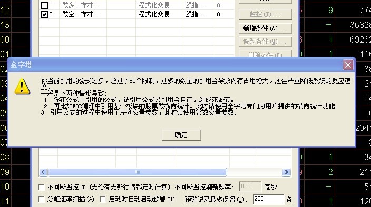Viewport: 371px width, 207px height.
Task: Click the 不间断监控刷新频率 field showing 1000
Action: 250,187
